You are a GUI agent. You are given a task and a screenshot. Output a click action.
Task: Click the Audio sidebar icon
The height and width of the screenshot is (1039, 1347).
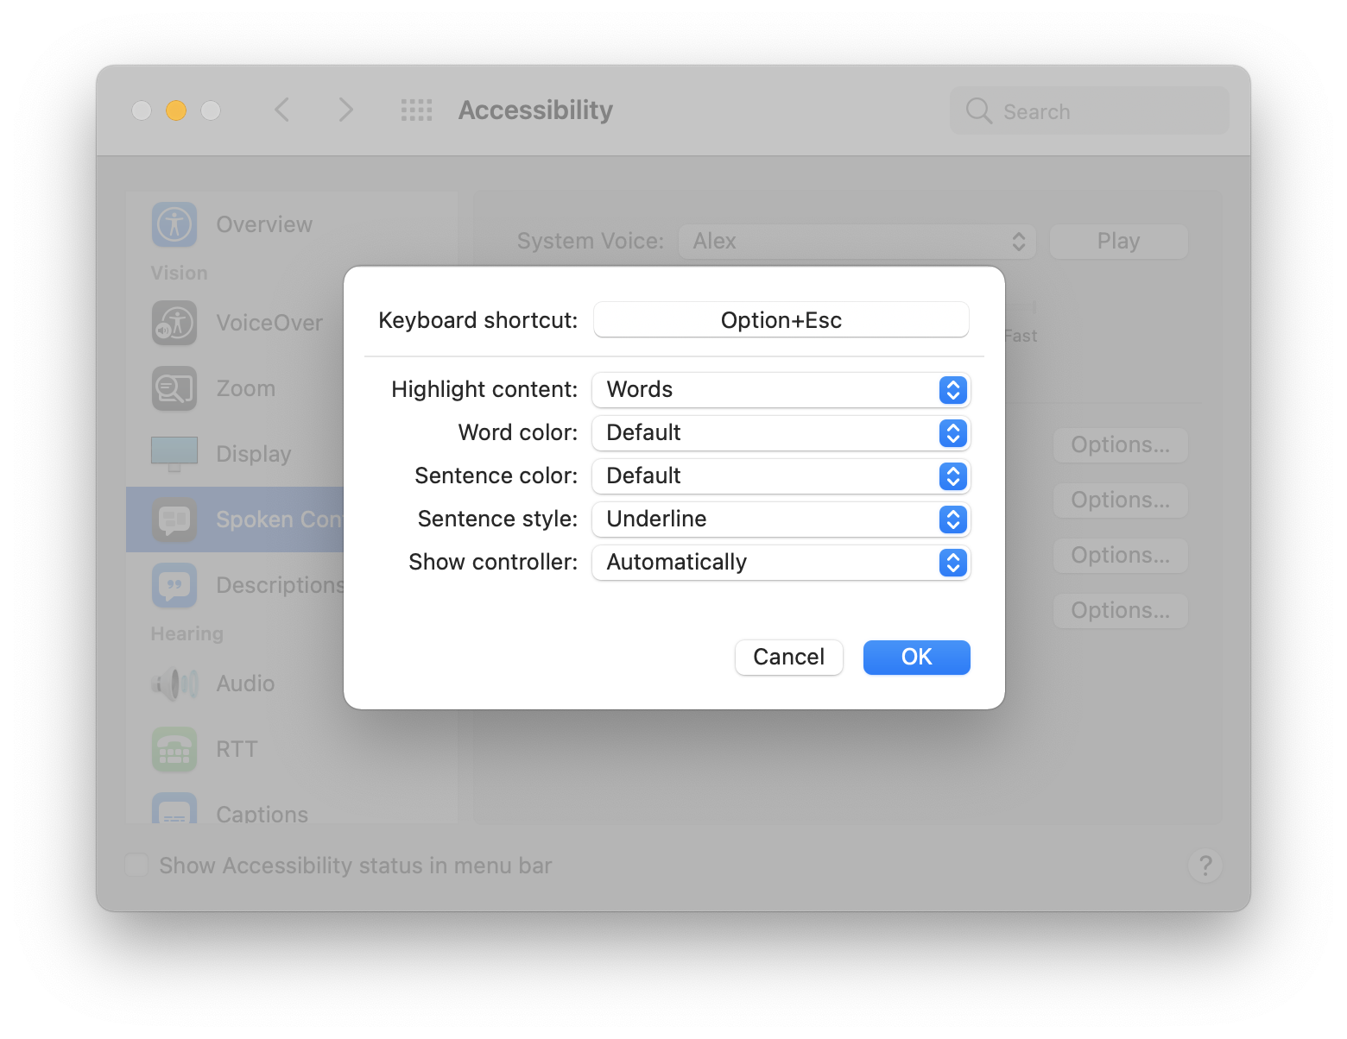[174, 683]
